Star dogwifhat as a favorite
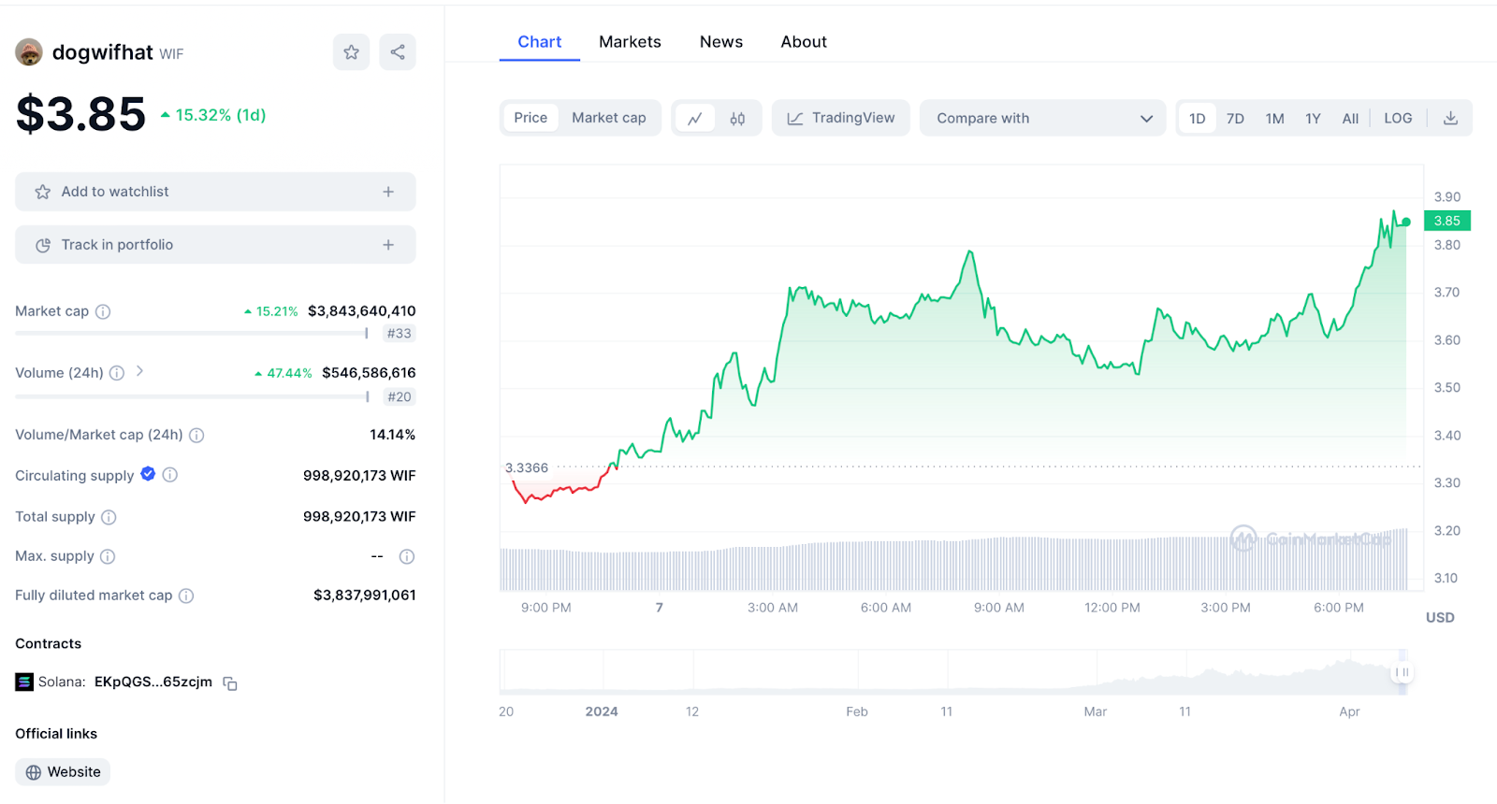 pyautogui.click(x=351, y=52)
